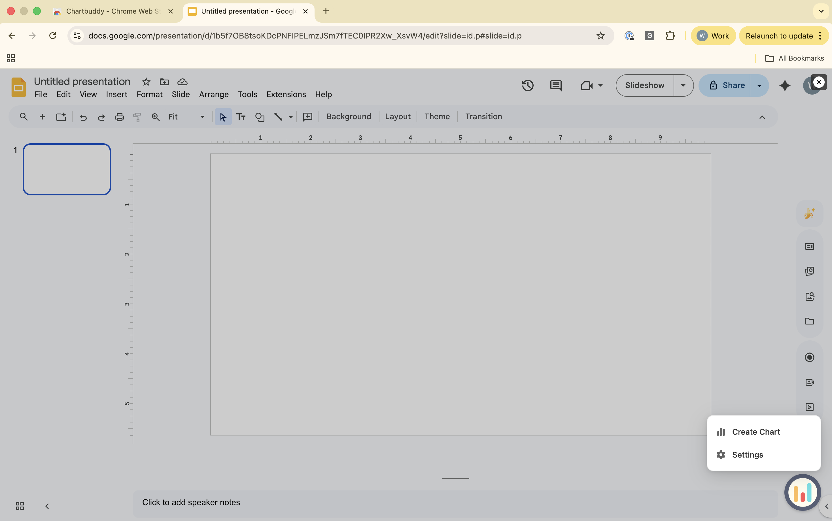
Task: Open the Theme picker
Action: [436, 116]
